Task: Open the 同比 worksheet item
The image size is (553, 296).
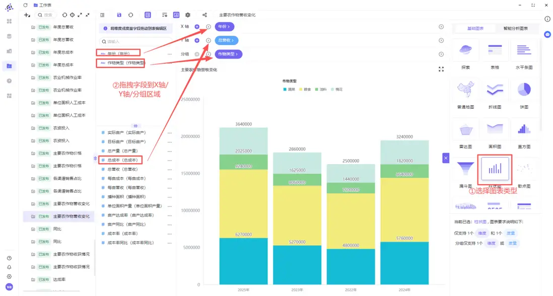Action: tap(57, 229)
